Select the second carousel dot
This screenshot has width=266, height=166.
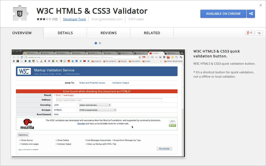point(100,43)
